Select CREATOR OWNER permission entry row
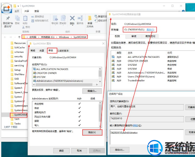195x157 pixels. (153, 61)
